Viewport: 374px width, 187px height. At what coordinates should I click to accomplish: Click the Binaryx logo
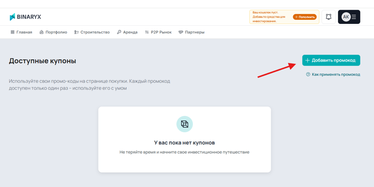tap(25, 17)
